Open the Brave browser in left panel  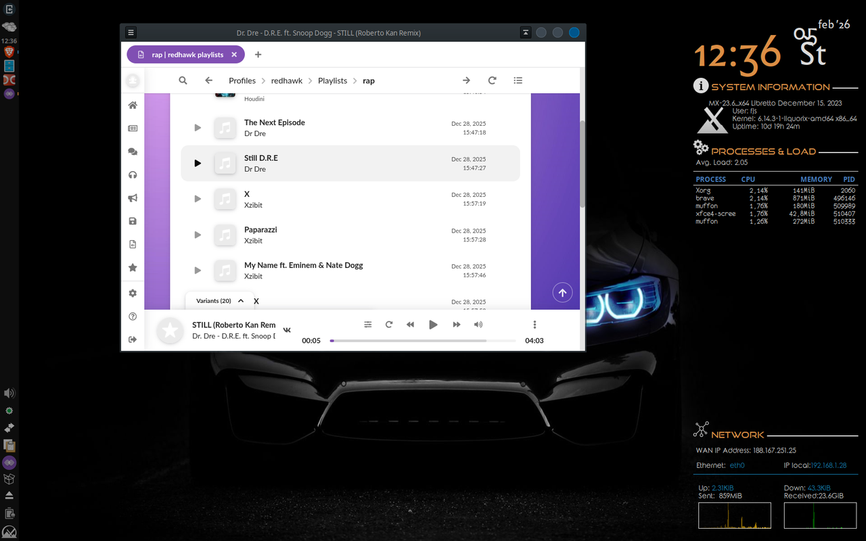[x=9, y=52]
